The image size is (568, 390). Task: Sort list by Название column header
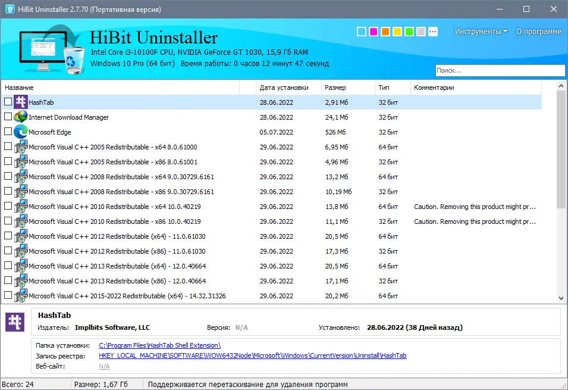click(x=121, y=88)
